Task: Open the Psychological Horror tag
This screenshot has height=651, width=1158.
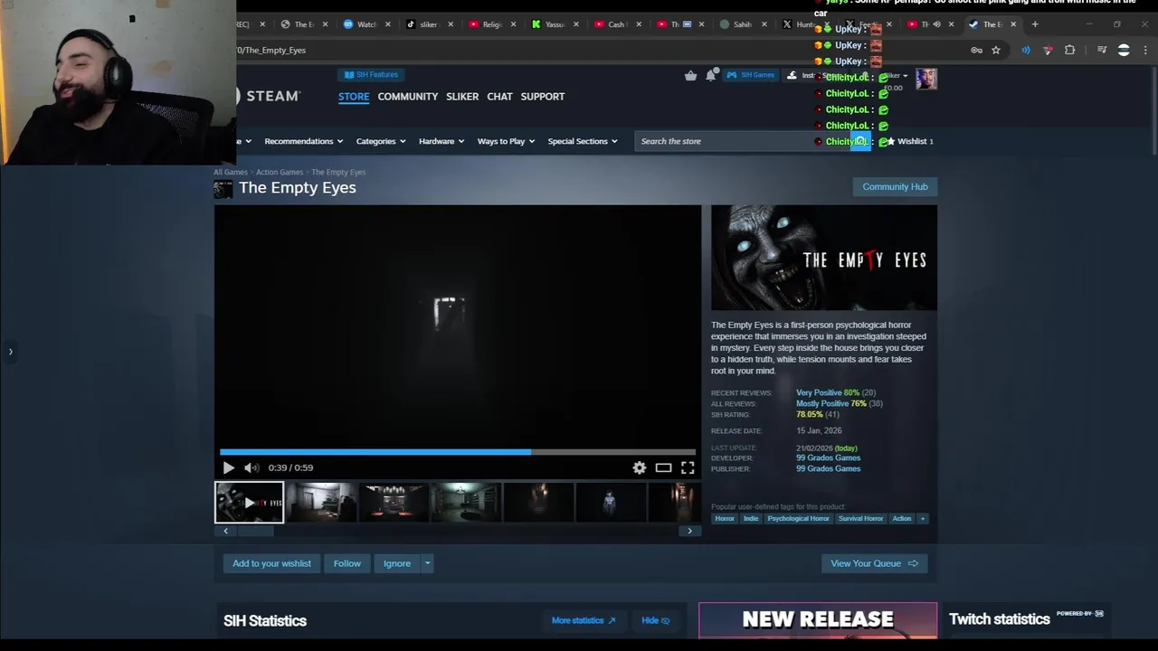Action: pyautogui.click(x=798, y=518)
